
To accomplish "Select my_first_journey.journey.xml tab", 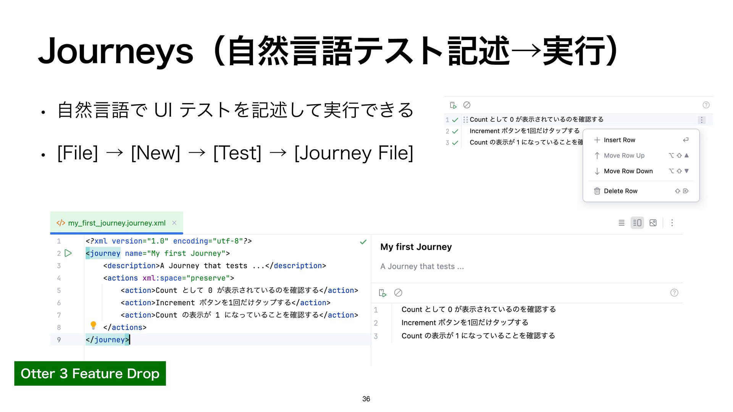I will 116,223.
